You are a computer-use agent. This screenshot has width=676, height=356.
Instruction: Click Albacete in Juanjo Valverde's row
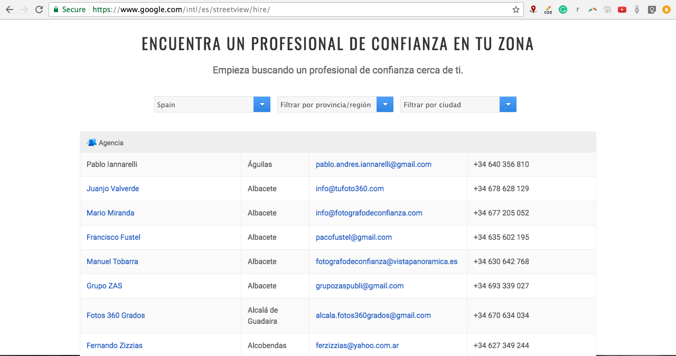coord(262,189)
